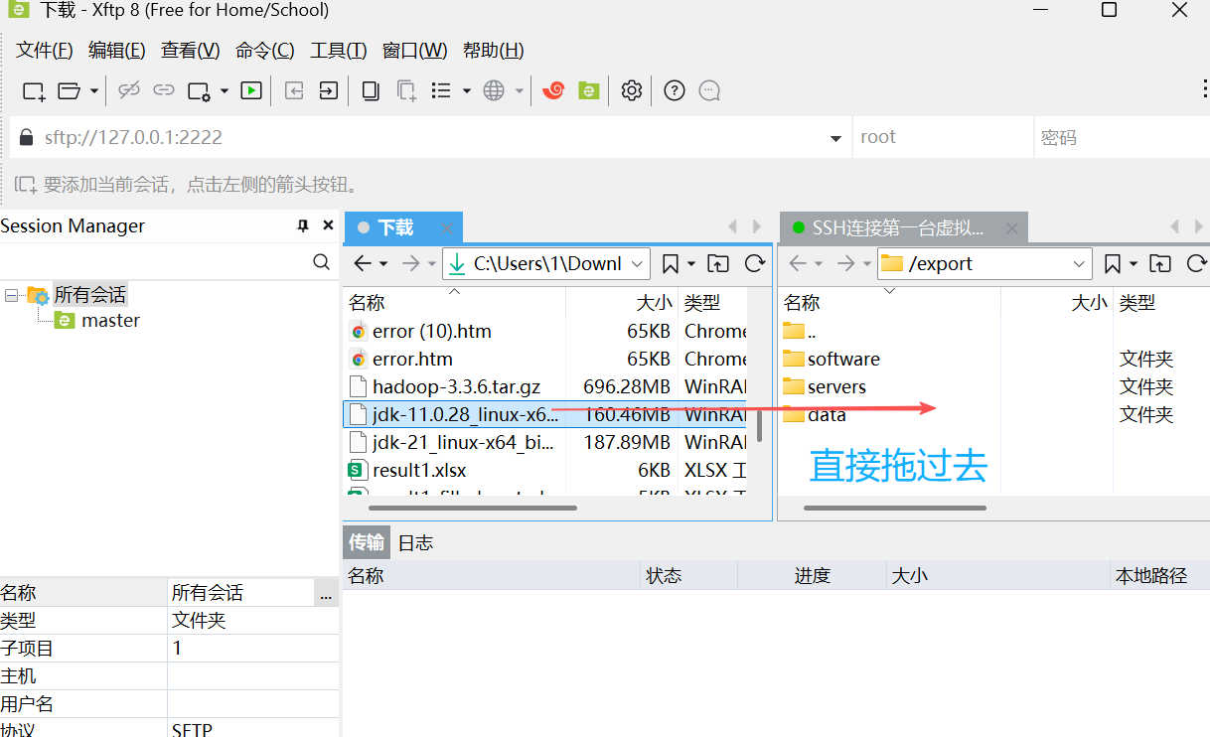Screen dimensions: 1210x737
Task: Open the 命令 menu
Action: point(262,50)
